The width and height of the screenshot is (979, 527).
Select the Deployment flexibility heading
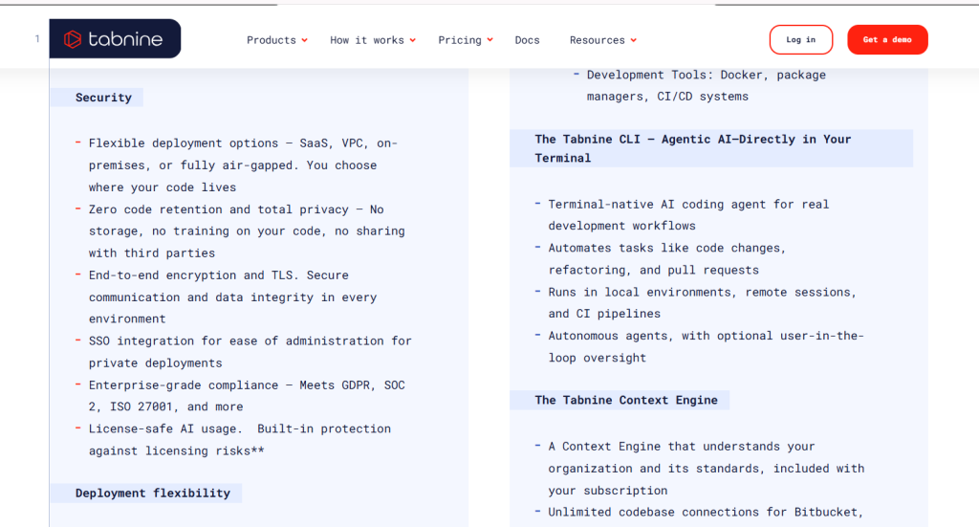153,493
